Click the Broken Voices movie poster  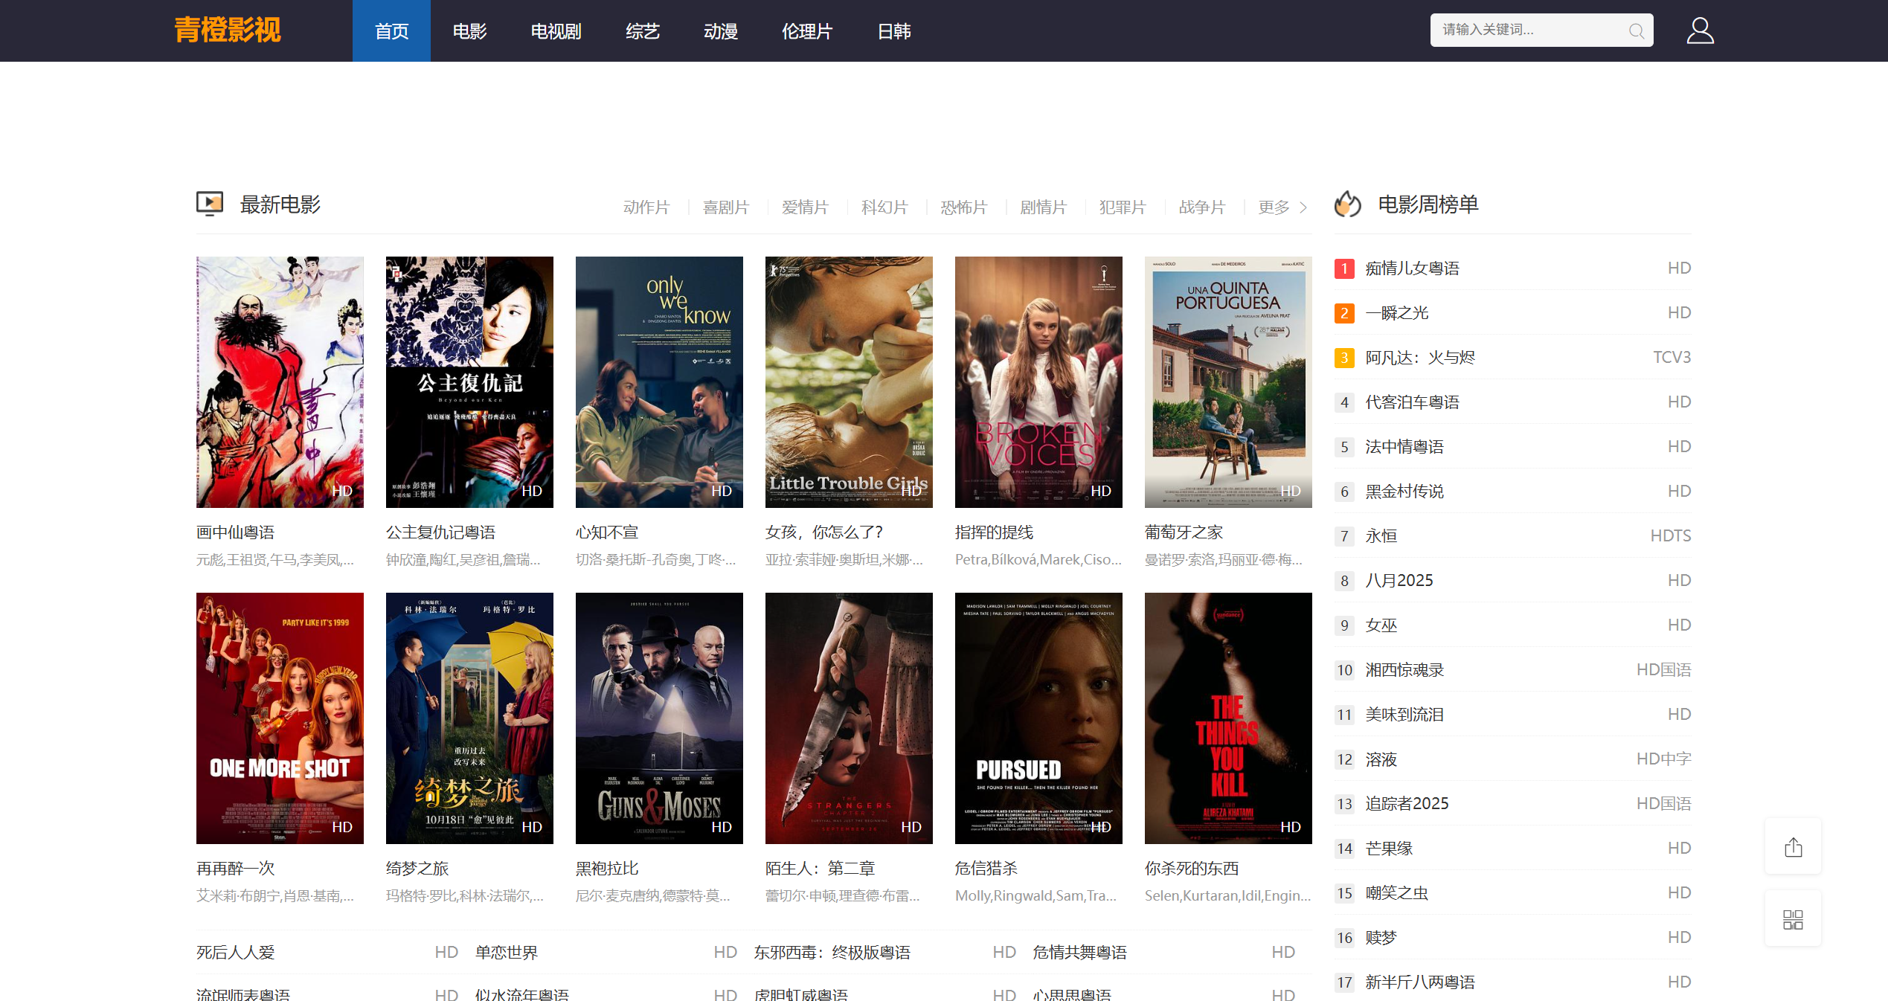tap(1038, 382)
